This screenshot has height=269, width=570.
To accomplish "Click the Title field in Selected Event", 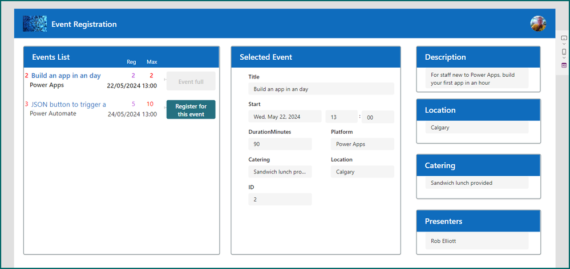I will click(x=321, y=89).
